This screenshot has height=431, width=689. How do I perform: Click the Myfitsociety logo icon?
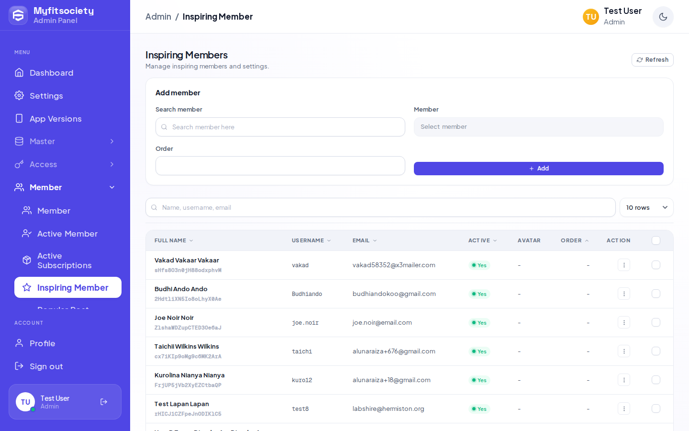tap(18, 15)
